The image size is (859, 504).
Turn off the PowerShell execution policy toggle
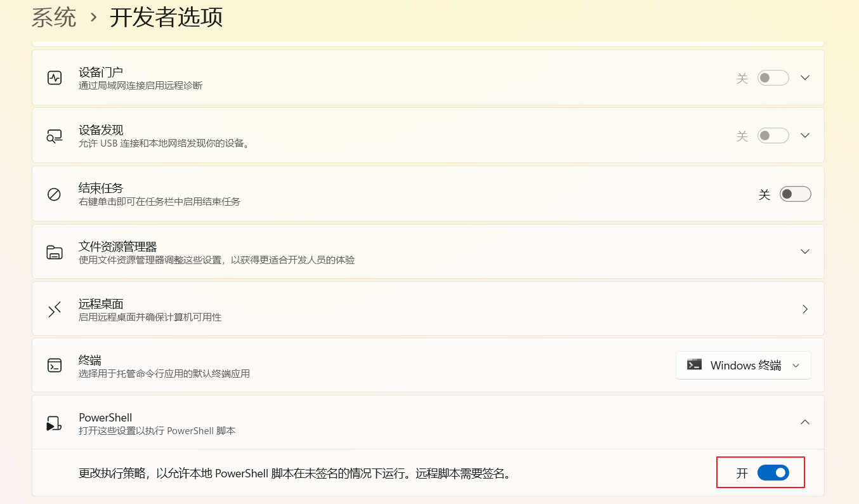(x=773, y=472)
